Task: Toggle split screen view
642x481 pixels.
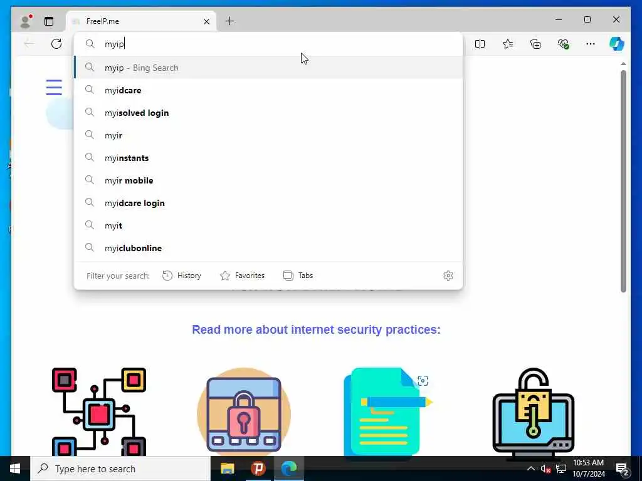Action: click(480, 44)
